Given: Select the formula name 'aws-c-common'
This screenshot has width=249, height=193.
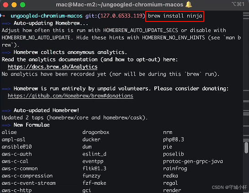Looking at the screenshot, I should point(20,168).
